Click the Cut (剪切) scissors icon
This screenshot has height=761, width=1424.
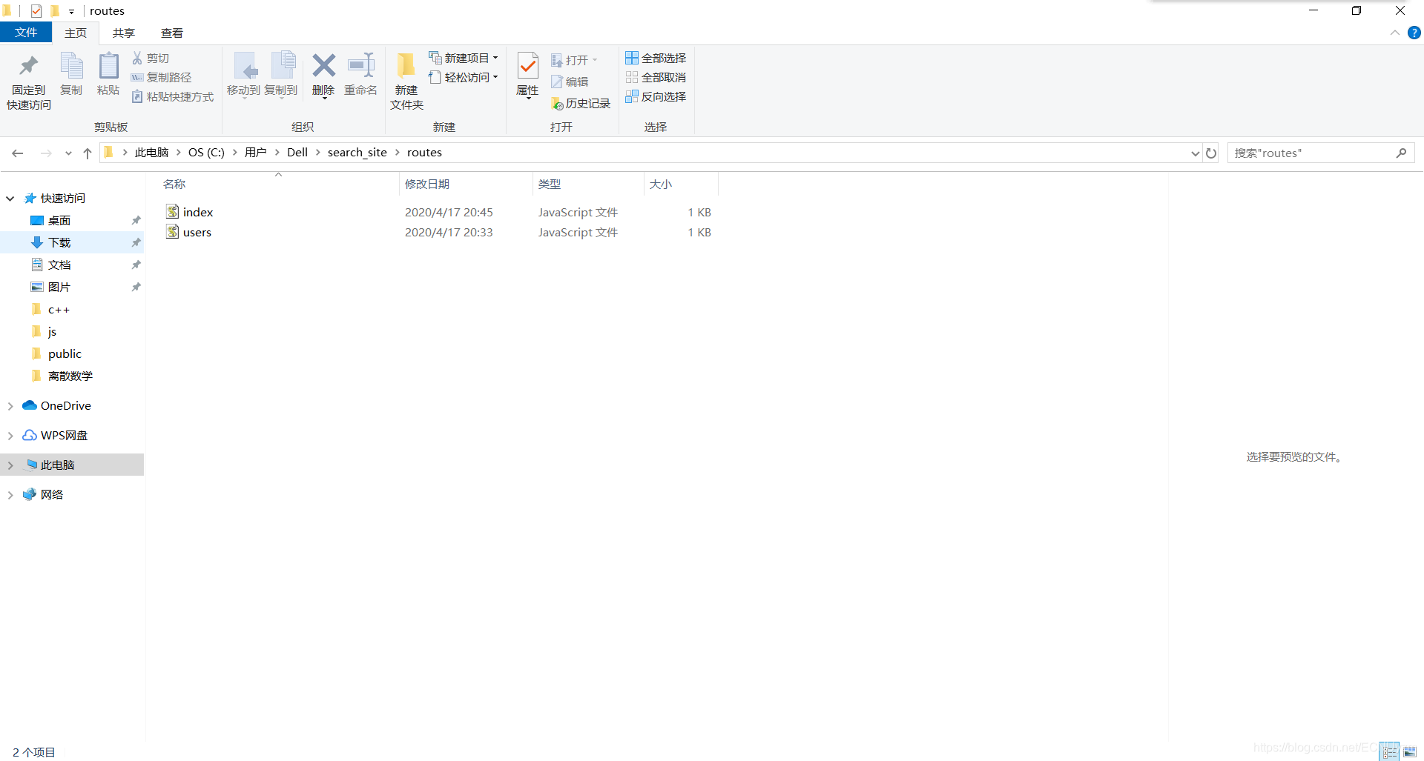[x=137, y=58]
